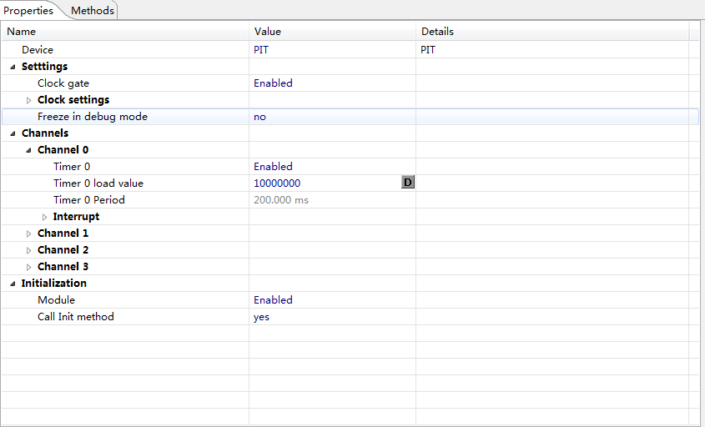Select the Channel 3 label
Screen dimensions: 705x427
coord(63,267)
